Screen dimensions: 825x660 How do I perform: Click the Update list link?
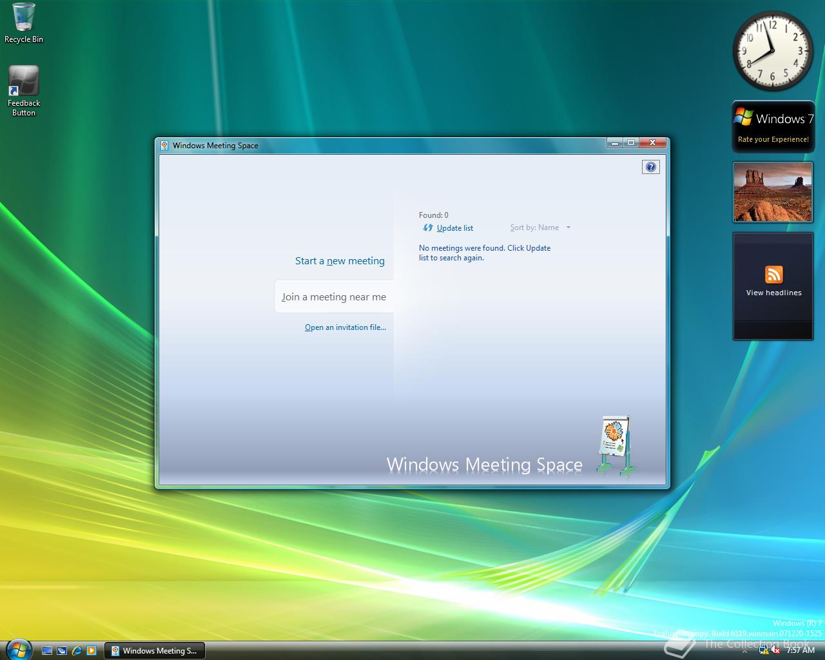click(x=455, y=228)
